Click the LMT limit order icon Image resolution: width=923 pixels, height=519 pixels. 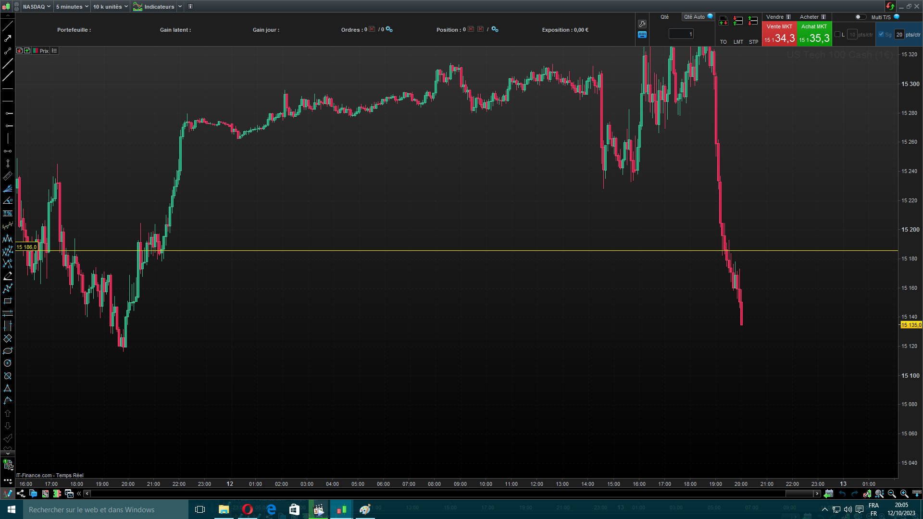738,21
